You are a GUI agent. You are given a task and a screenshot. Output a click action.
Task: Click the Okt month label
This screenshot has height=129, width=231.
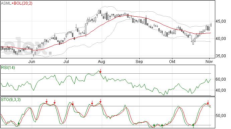[x=172, y=61]
